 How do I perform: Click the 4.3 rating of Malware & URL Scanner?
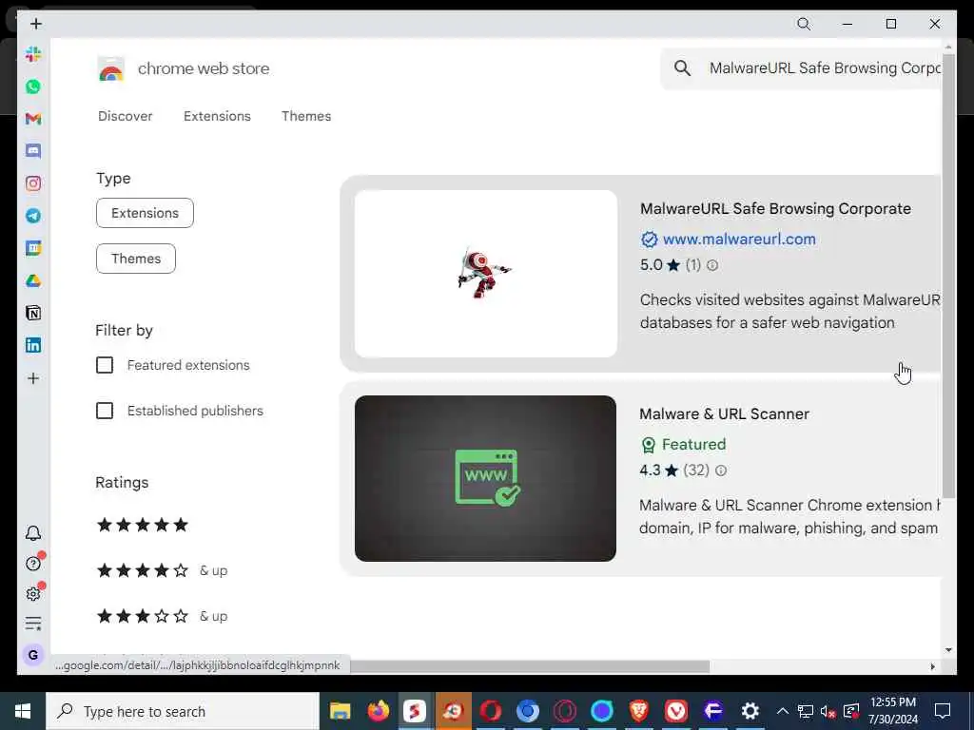pyautogui.click(x=650, y=471)
